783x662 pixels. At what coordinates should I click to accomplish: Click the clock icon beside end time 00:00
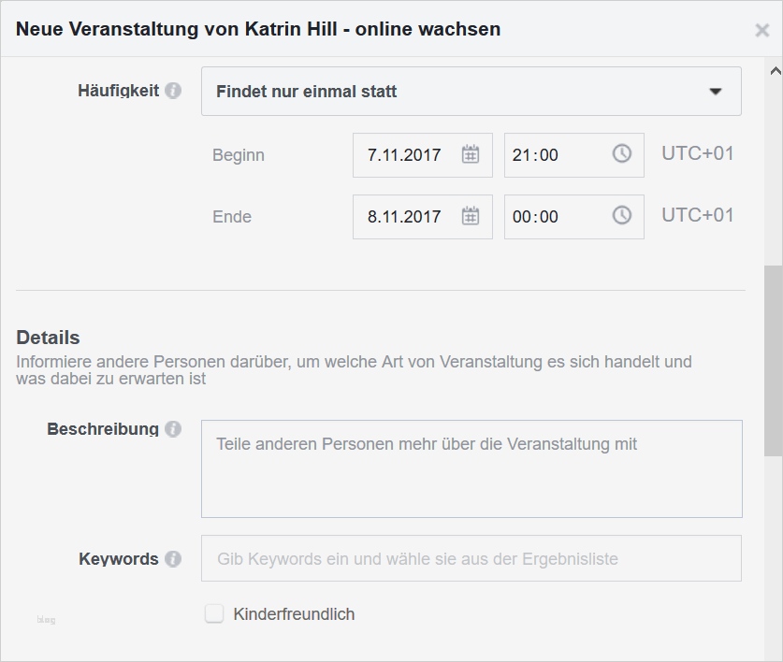point(622,216)
